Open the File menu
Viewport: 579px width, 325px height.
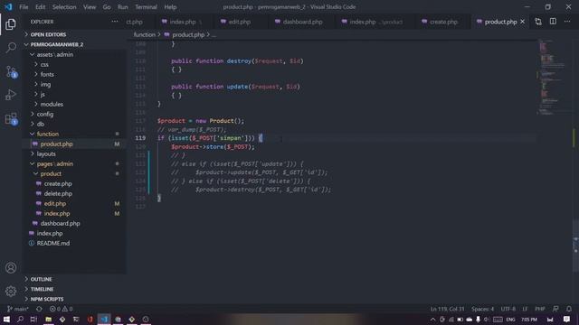pos(24,7)
